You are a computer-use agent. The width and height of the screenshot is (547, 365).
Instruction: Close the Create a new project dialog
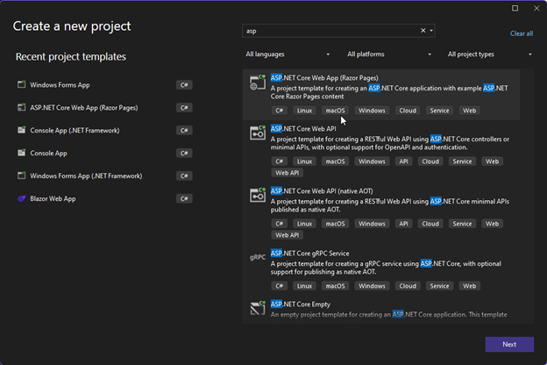point(536,8)
